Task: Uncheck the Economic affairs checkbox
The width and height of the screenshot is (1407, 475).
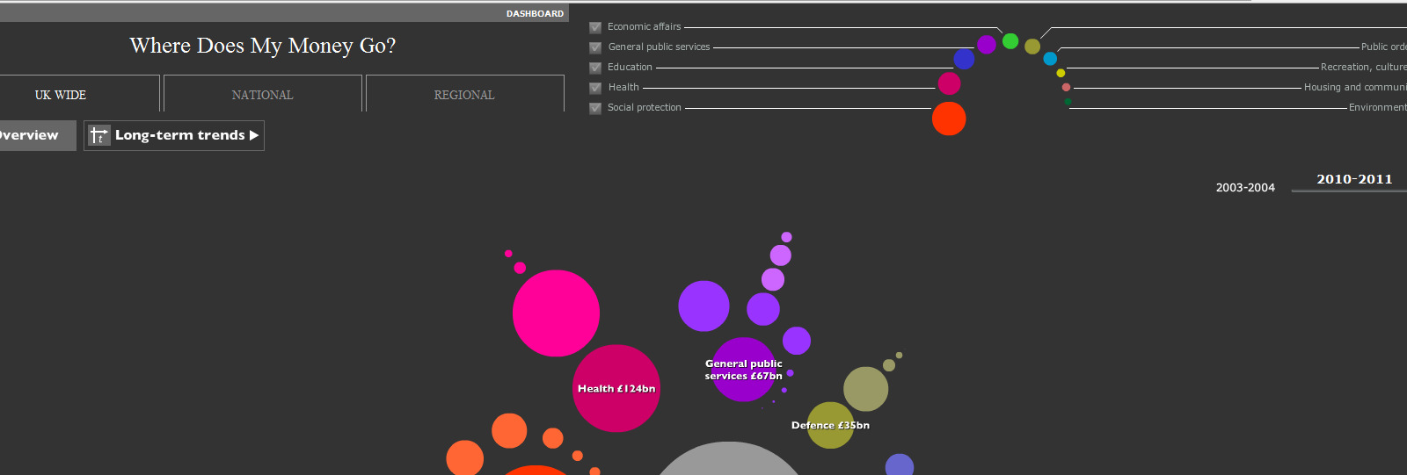Action: [x=595, y=27]
